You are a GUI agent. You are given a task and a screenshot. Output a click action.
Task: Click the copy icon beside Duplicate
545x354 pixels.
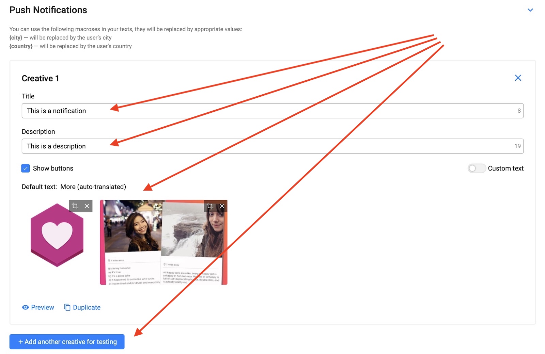pyautogui.click(x=67, y=307)
